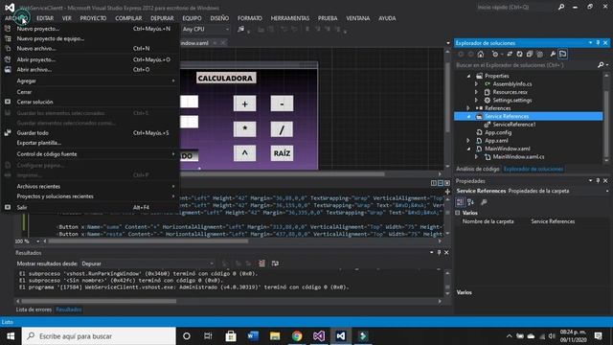Open Agregar submenu in Archivo menu
613x345 pixels.
[90, 80]
